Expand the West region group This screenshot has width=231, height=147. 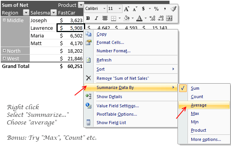(x=5, y=58)
